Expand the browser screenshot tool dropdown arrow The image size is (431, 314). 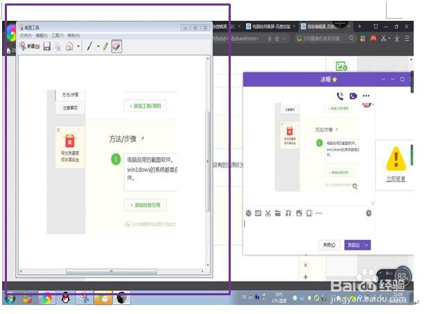tap(389, 39)
